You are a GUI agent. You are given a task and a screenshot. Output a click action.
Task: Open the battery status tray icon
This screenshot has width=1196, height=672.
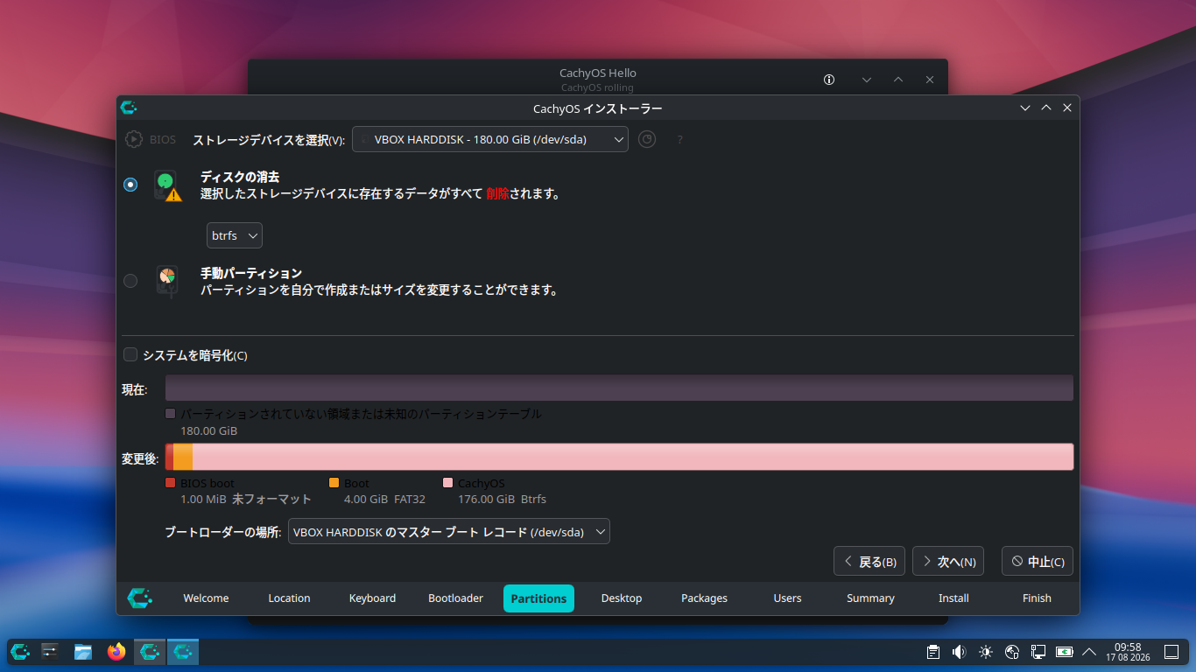click(x=1065, y=652)
